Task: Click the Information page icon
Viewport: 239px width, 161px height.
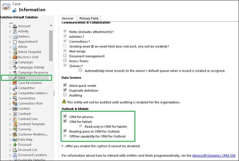Action: 14,10
